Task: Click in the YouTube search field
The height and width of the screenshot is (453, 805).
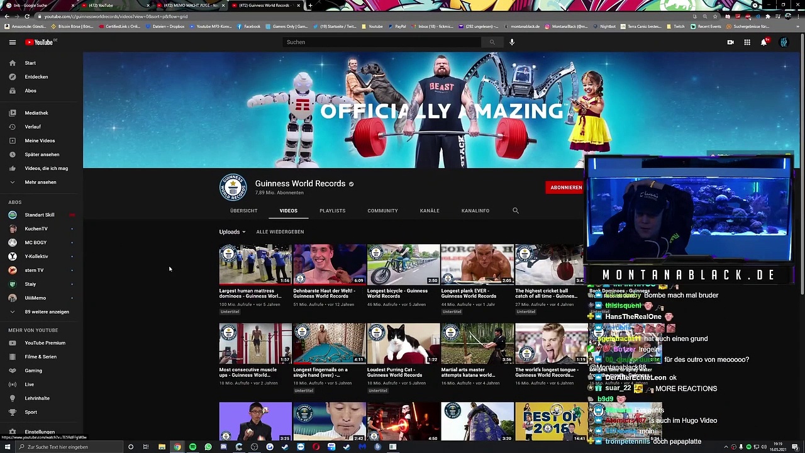Action: pos(382,42)
